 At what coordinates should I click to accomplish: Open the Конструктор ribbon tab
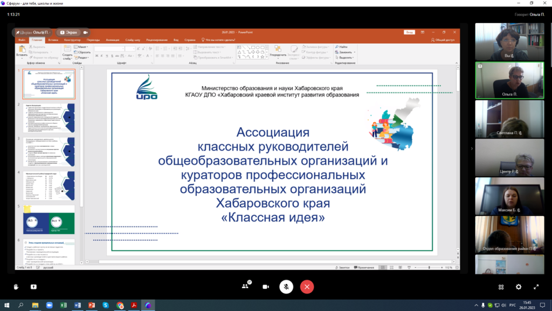pyautogui.click(x=72, y=40)
